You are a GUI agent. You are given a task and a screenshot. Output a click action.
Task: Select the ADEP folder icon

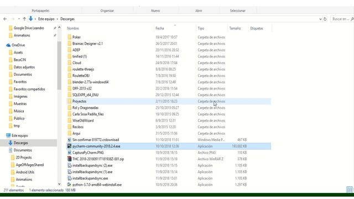[x=69, y=50]
